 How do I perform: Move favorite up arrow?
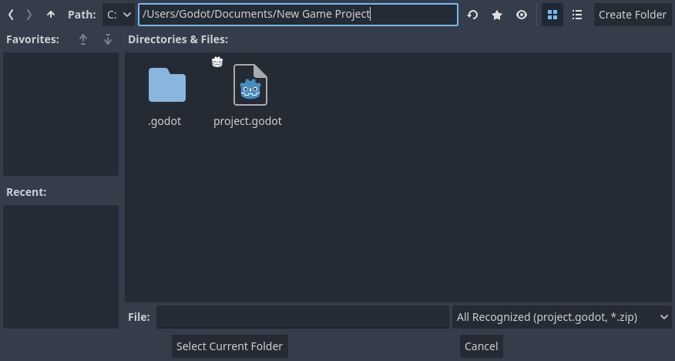coord(83,39)
